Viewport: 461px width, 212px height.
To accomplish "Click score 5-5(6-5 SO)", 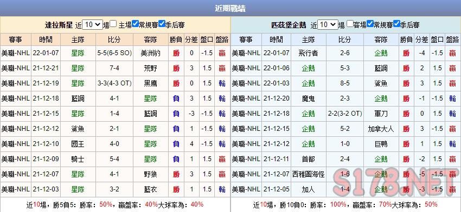I will pyautogui.click(x=114, y=53).
